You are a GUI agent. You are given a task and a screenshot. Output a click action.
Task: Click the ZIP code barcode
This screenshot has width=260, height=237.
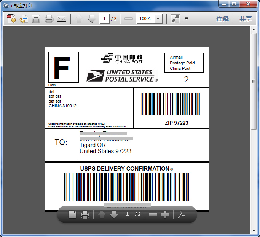tap(171, 104)
